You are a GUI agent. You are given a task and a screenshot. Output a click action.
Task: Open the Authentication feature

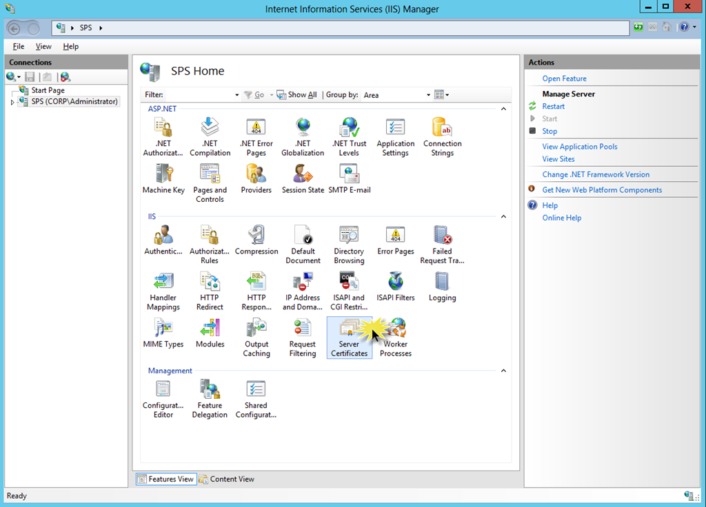pyautogui.click(x=163, y=240)
